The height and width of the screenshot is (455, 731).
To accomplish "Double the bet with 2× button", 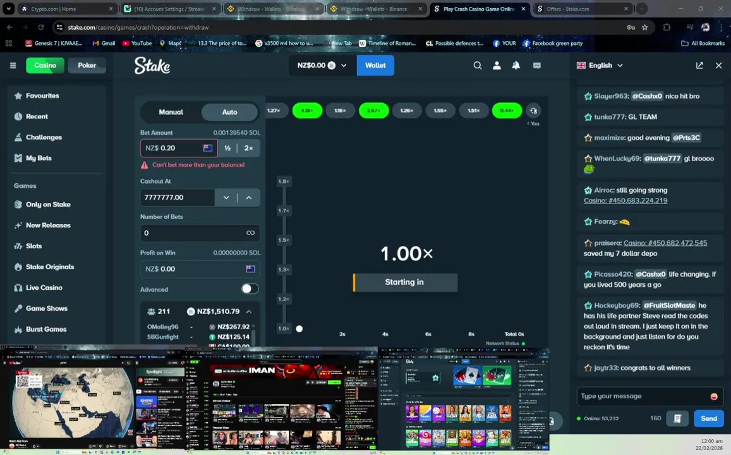I will click(x=248, y=149).
